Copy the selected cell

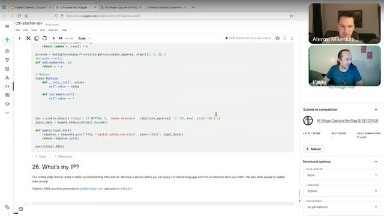(37, 38)
